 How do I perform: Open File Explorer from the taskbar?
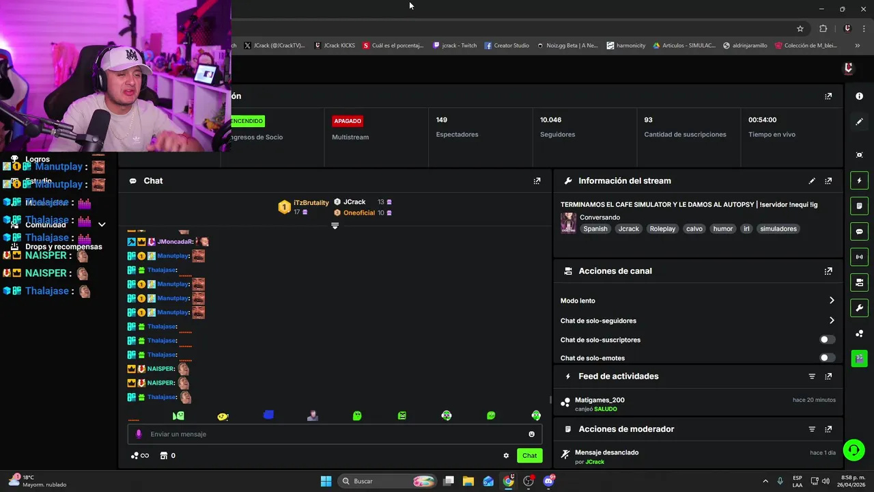pyautogui.click(x=468, y=481)
